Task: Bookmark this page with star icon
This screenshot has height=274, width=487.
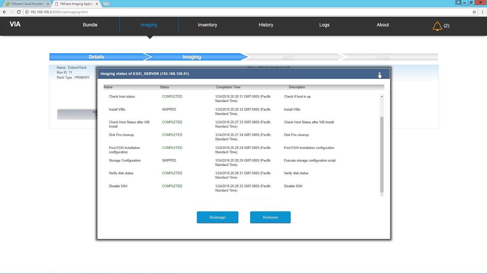Action: coord(474,12)
